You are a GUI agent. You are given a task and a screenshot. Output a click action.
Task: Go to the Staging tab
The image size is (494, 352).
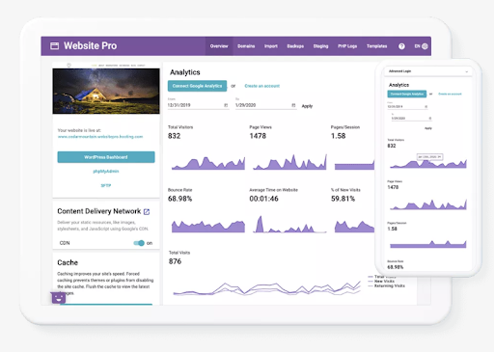pyautogui.click(x=320, y=46)
